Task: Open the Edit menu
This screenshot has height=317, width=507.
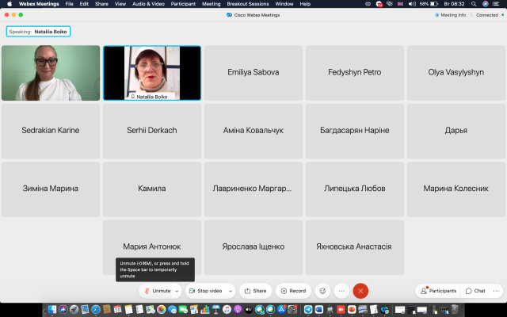Action: (x=84, y=4)
